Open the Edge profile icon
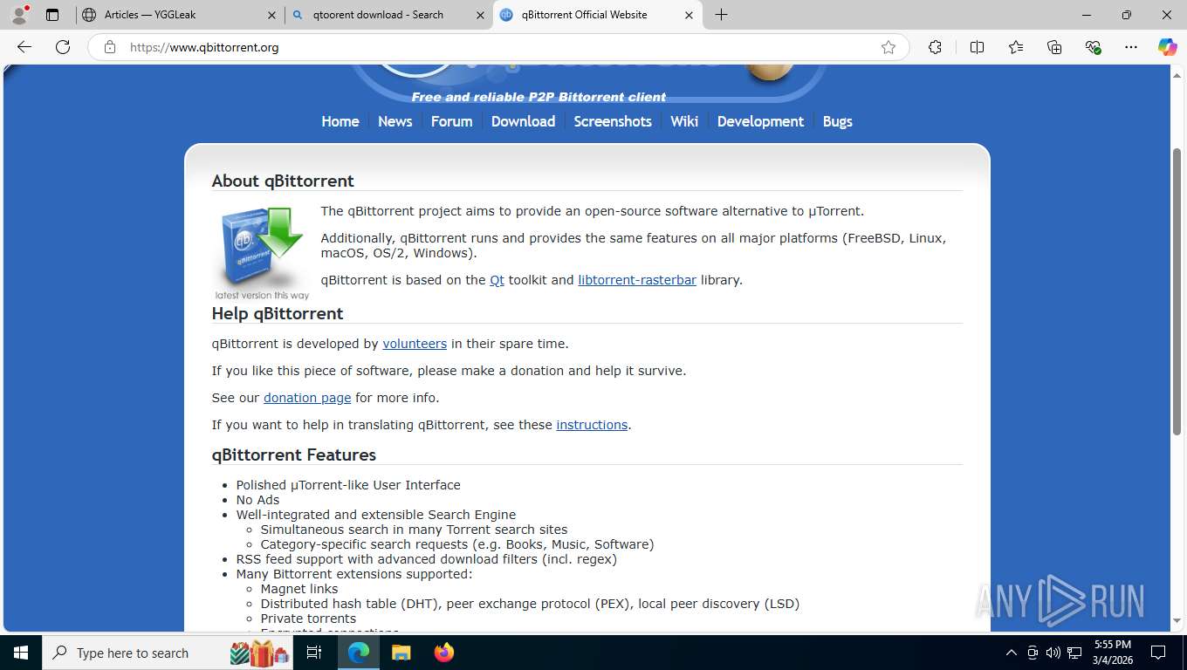Image resolution: width=1187 pixels, height=670 pixels. tap(19, 15)
